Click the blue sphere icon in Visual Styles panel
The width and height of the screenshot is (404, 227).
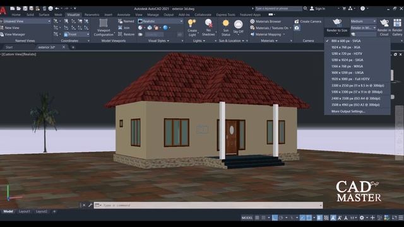pyautogui.click(x=165, y=28)
